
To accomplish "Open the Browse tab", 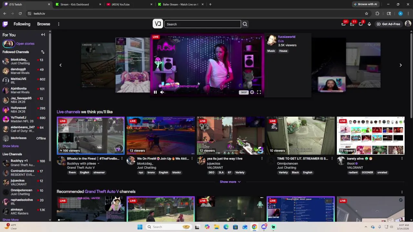I will (x=44, y=24).
